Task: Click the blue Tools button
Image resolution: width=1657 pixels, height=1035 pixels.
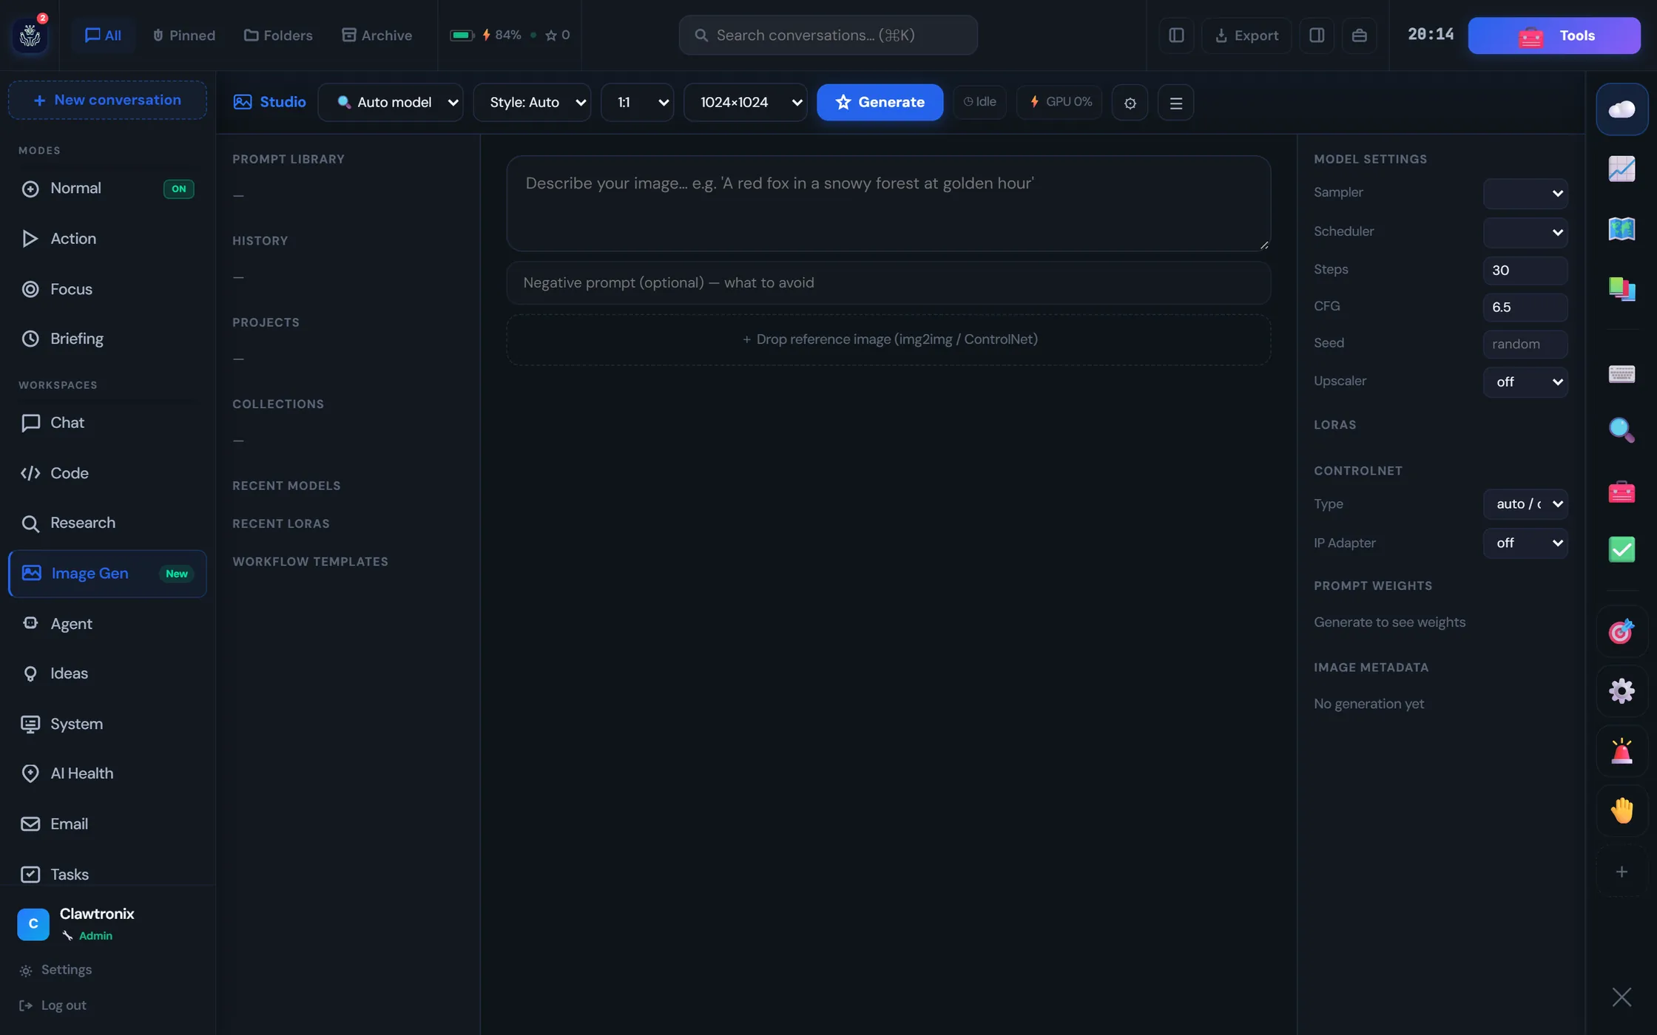Action: point(1554,35)
